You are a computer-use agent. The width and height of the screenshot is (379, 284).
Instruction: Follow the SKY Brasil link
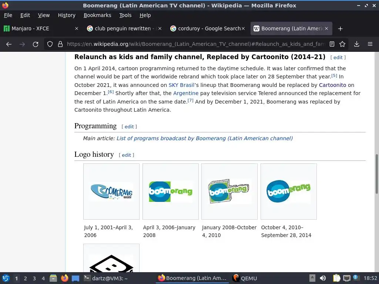(x=181, y=85)
